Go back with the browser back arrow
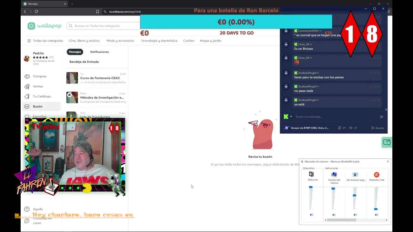The width and height of the screenshot is (413, 232). coord(25,12)
